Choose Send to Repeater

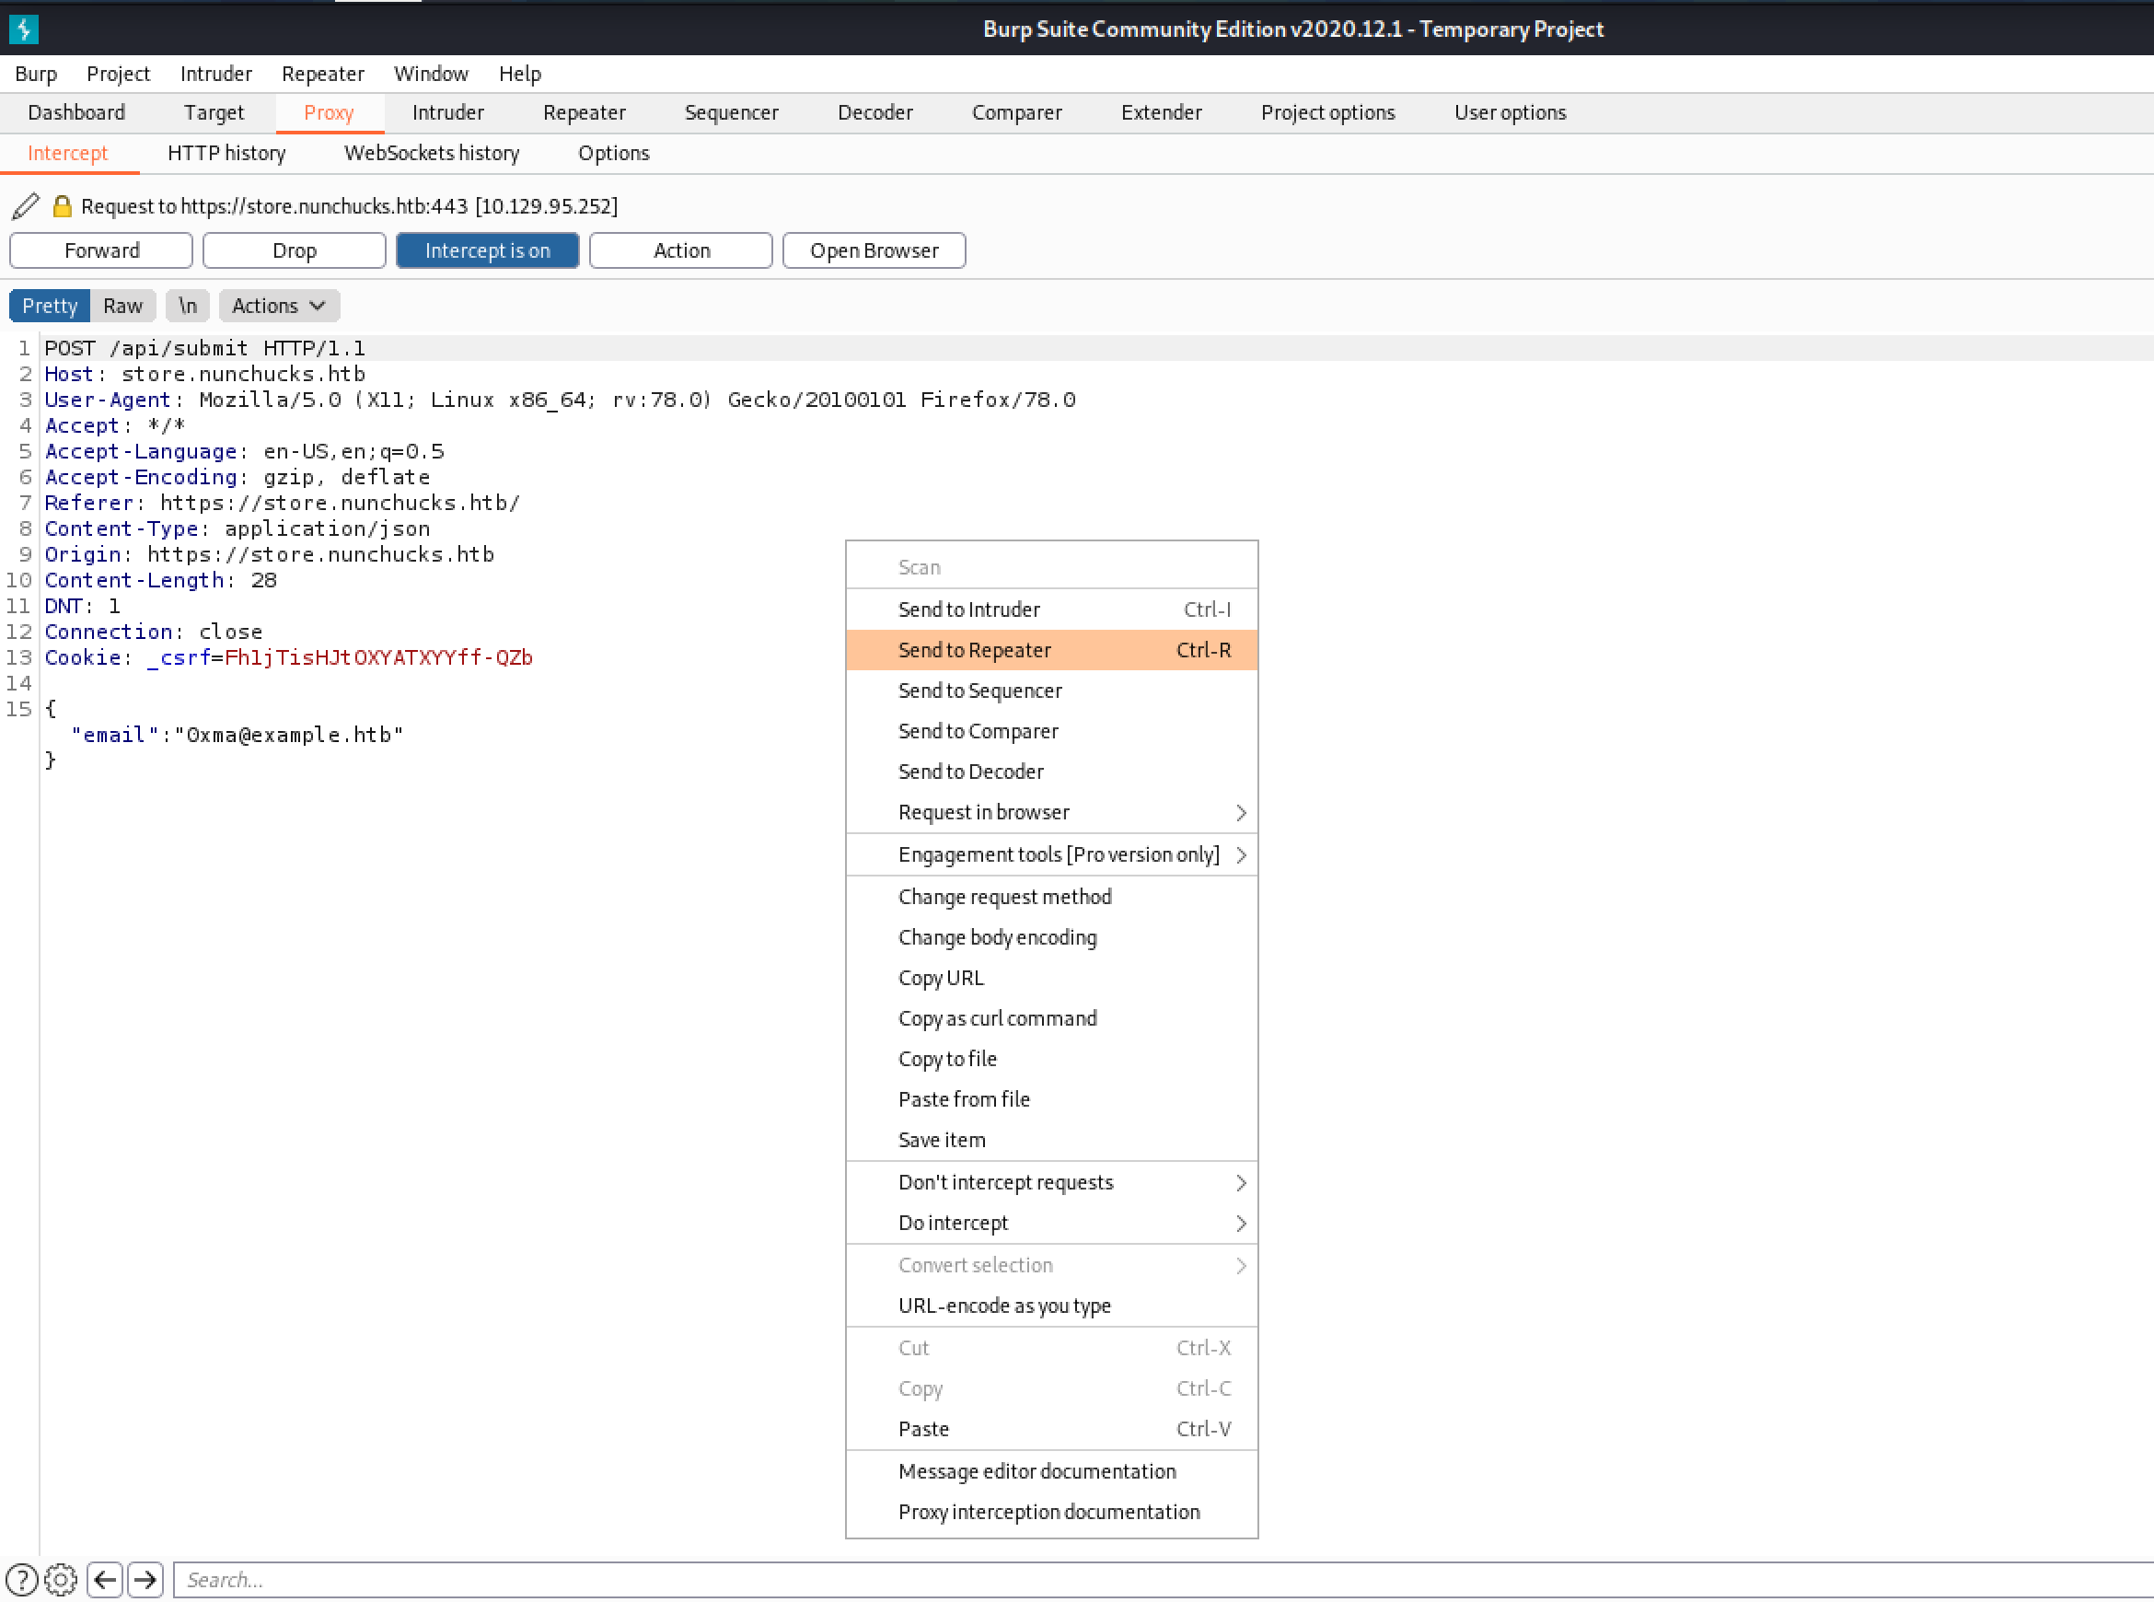coord(1052,650)
